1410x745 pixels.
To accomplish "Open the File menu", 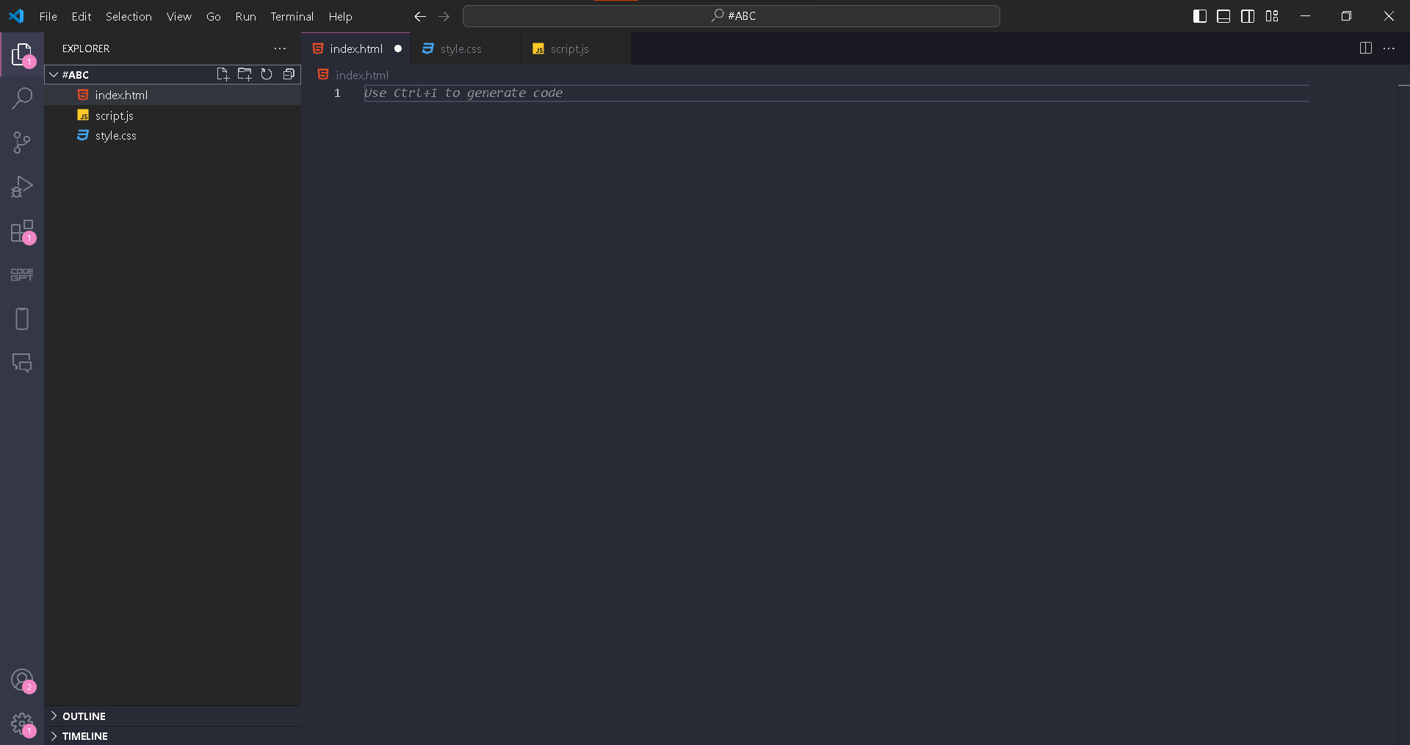I will pos(48,16).
